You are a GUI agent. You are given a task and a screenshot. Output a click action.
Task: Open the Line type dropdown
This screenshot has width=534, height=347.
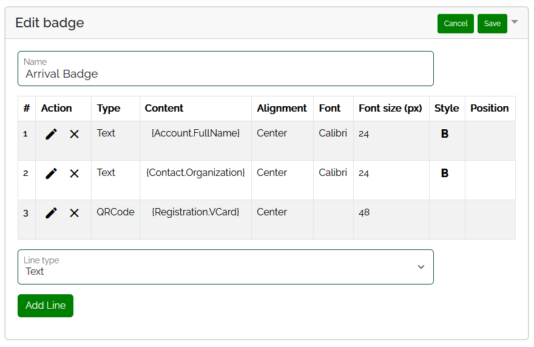[225, 267]
